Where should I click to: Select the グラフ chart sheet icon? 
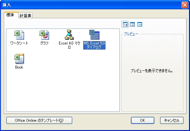(44, 35)
